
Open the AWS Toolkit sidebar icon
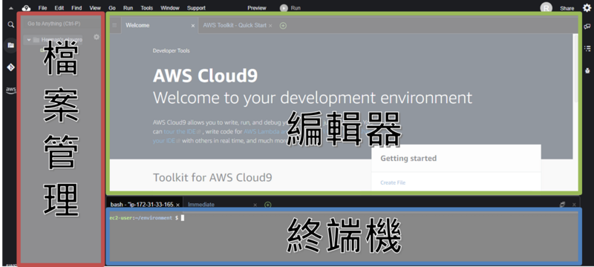coord(11,90)
